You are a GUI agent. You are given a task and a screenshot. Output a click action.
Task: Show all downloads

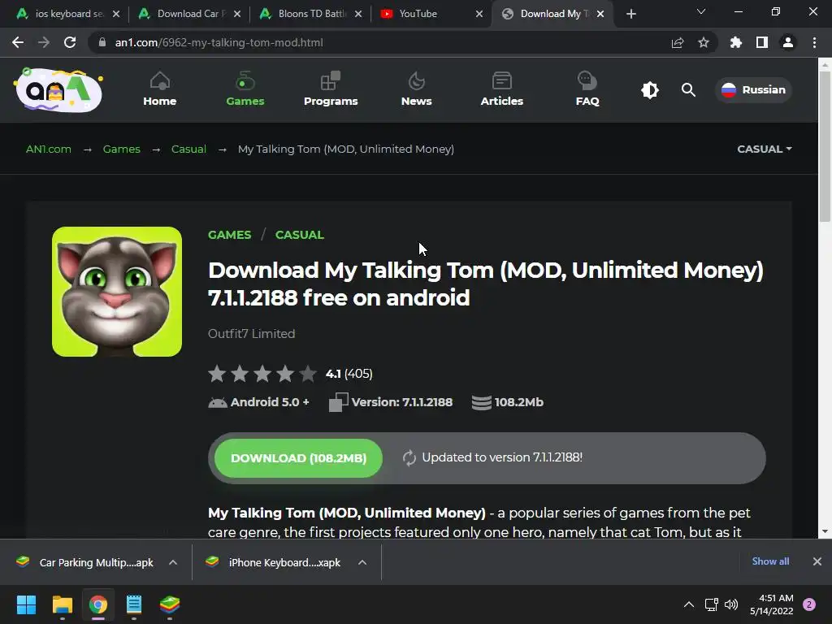(x=770, y=561)
